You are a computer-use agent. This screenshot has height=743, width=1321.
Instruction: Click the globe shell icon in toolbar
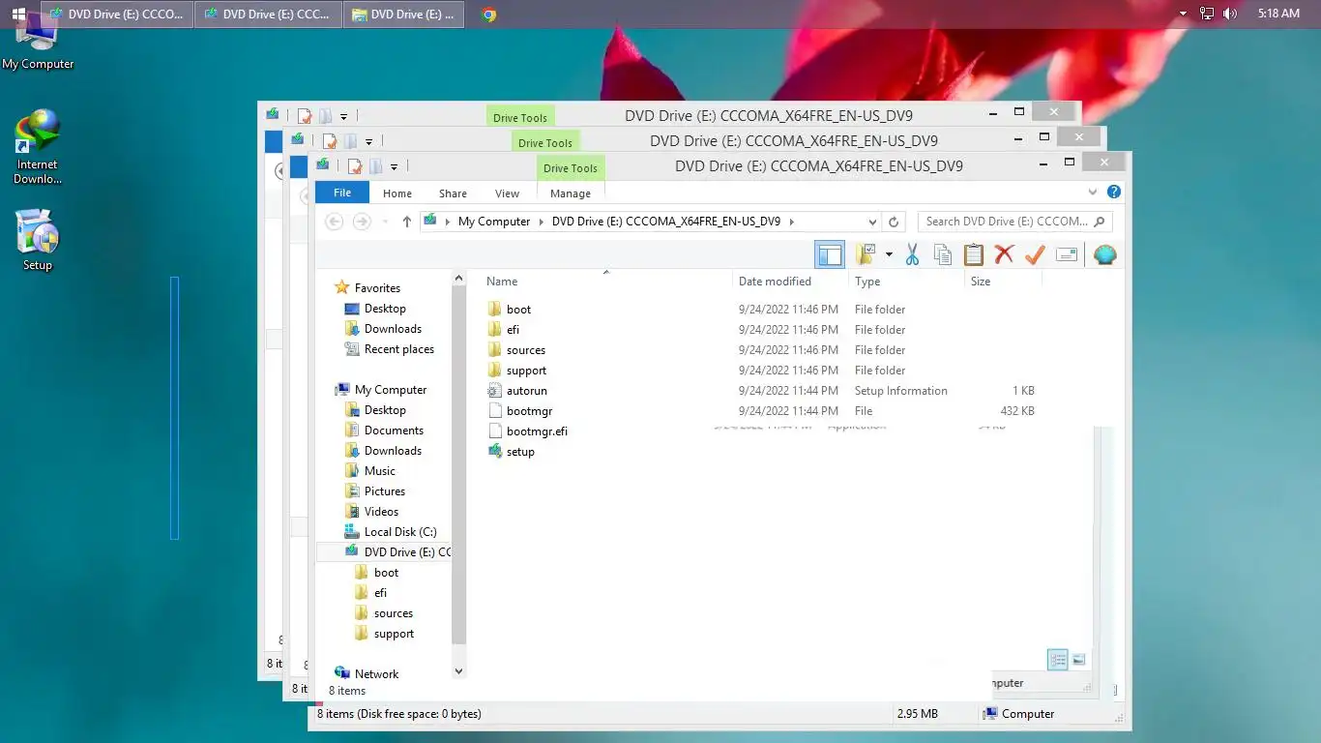coord(1104,254)
